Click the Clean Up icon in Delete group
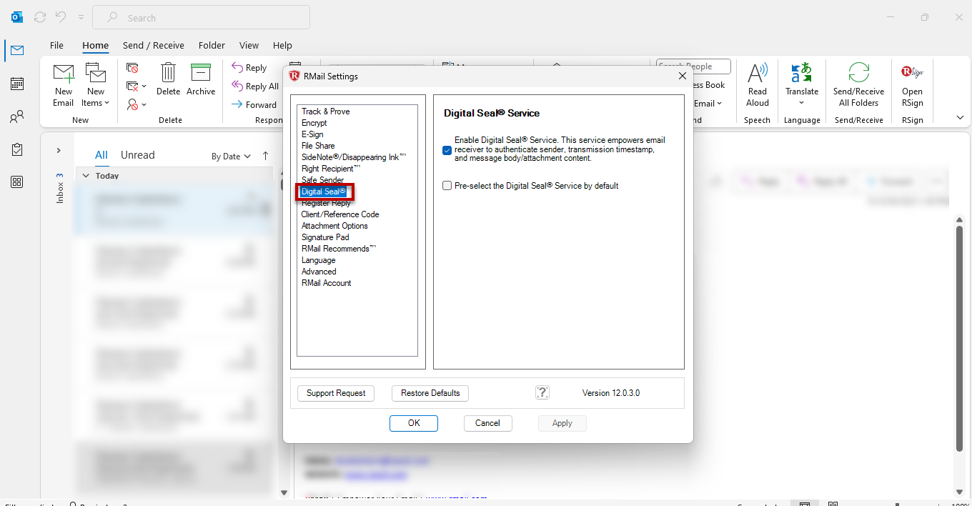 pos(132,86)
